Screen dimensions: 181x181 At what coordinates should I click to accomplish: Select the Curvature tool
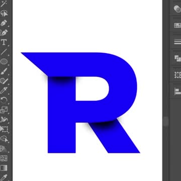click(4, 33)
